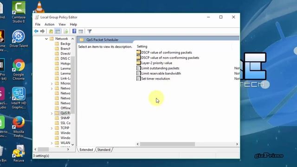Select the Set timer resolution setting
This screenshot has height=167, width=297.
tap(153, 78)
